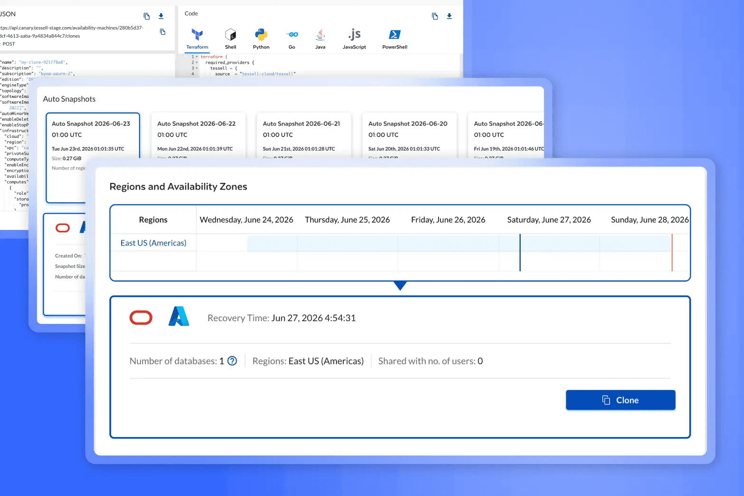Switch to the Java code tab
This screenshot has width=744, height=496.
coord(320,39)
